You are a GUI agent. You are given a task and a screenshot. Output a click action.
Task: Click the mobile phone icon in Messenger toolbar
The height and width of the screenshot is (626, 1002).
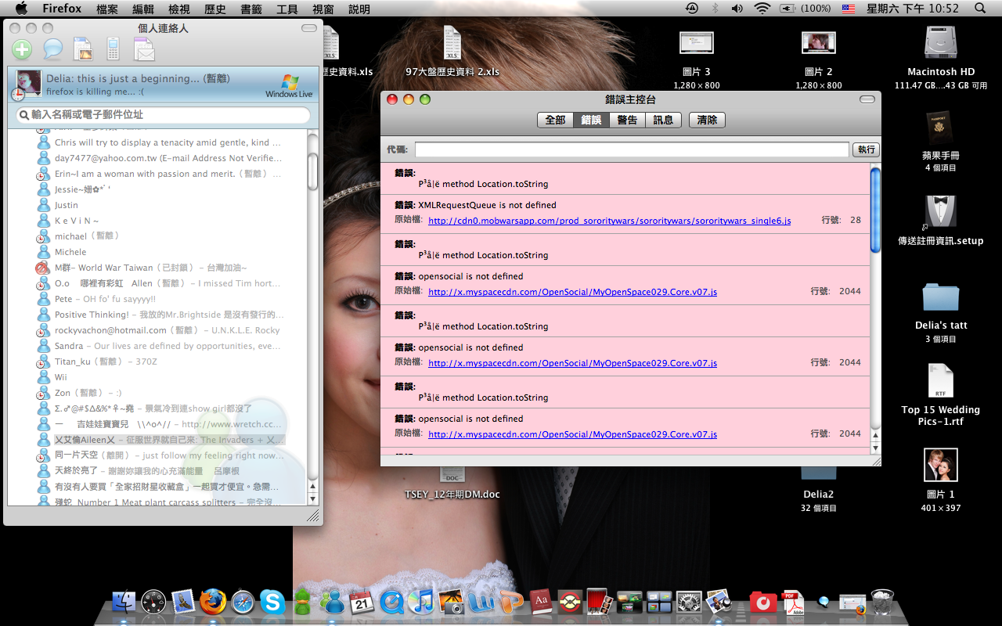click(x=114, y=49)
